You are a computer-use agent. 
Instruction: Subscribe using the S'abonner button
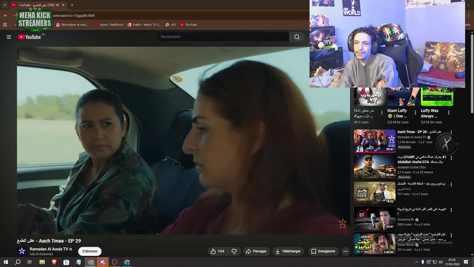tap(90, 251)
